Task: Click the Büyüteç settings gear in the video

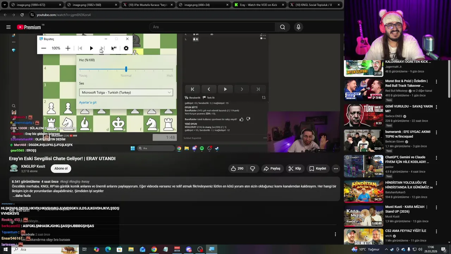Action: pyautogui.click(x=126, y=48)
